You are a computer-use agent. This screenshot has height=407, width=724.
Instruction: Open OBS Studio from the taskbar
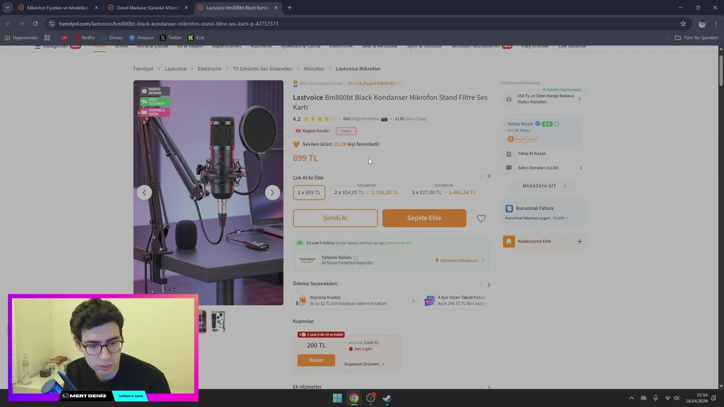tap(370, 398)
